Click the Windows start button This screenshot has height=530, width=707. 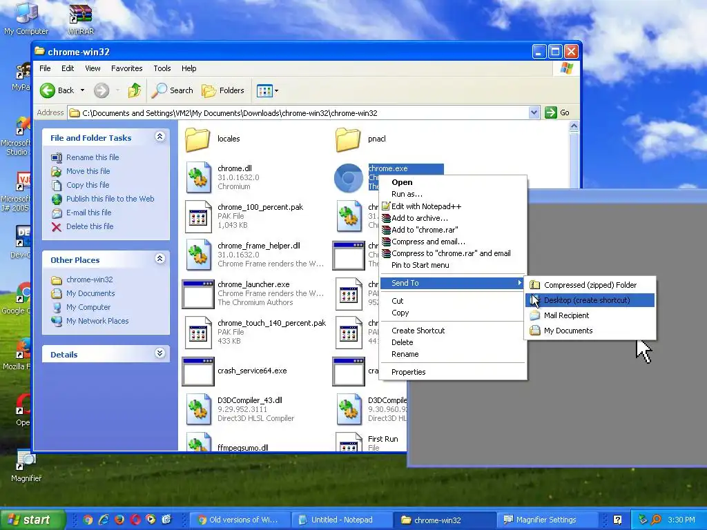[x=32, y=520]
